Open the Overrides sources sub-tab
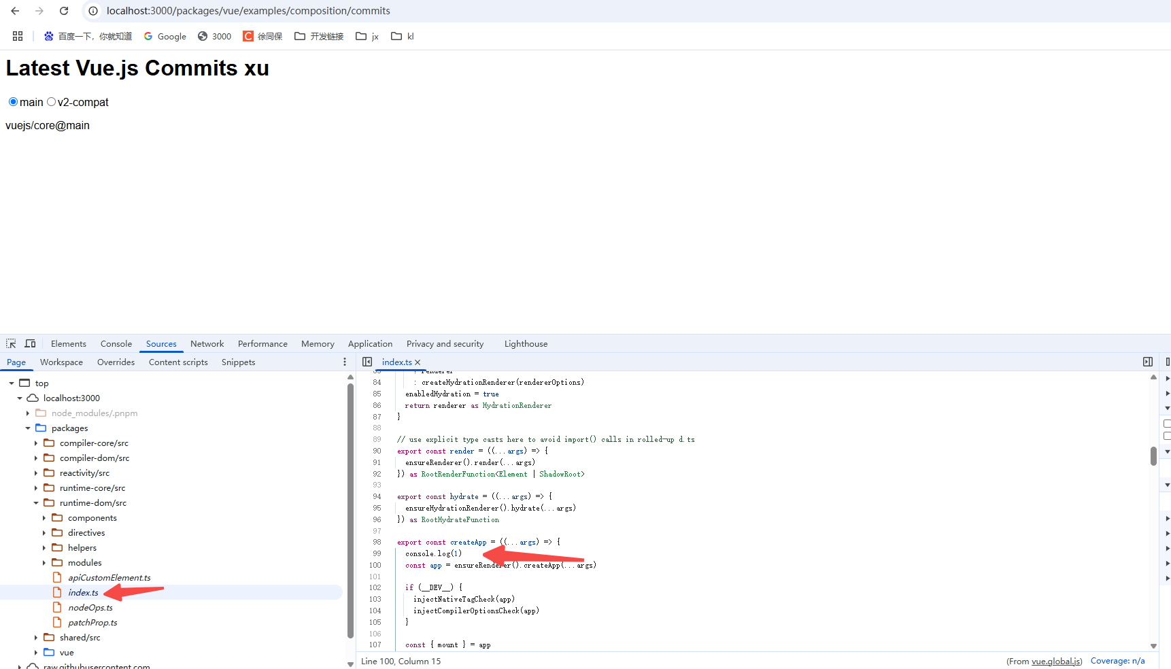Image resolution: width=1171 pixels, height=669 pixels. tap(116, 362)
